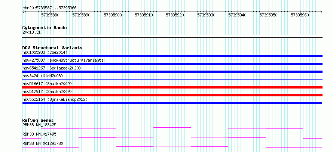This screenshot has height=152, width=333.
Task: Click the red bar under nsv517912
Action: (x=172, y=95)
